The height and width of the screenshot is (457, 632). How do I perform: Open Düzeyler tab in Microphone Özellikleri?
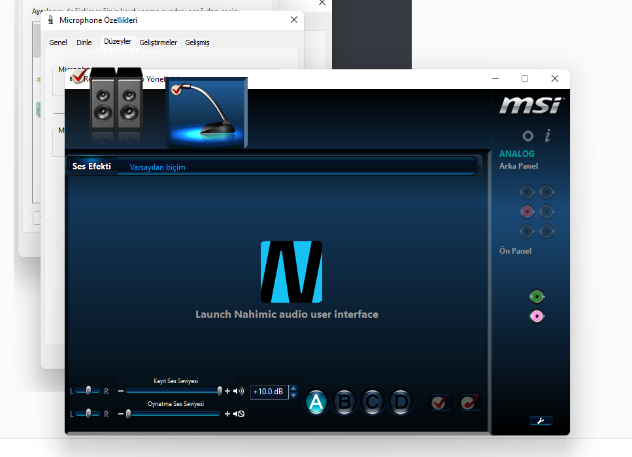pyautogui.click(x=118, y=42)
